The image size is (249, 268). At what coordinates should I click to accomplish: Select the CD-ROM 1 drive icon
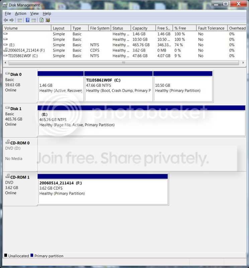(x=7, y=176)
